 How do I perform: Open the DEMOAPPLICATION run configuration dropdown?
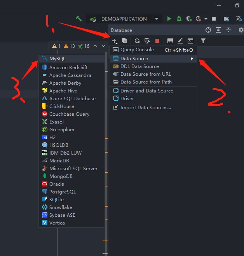tap(124, 19)
